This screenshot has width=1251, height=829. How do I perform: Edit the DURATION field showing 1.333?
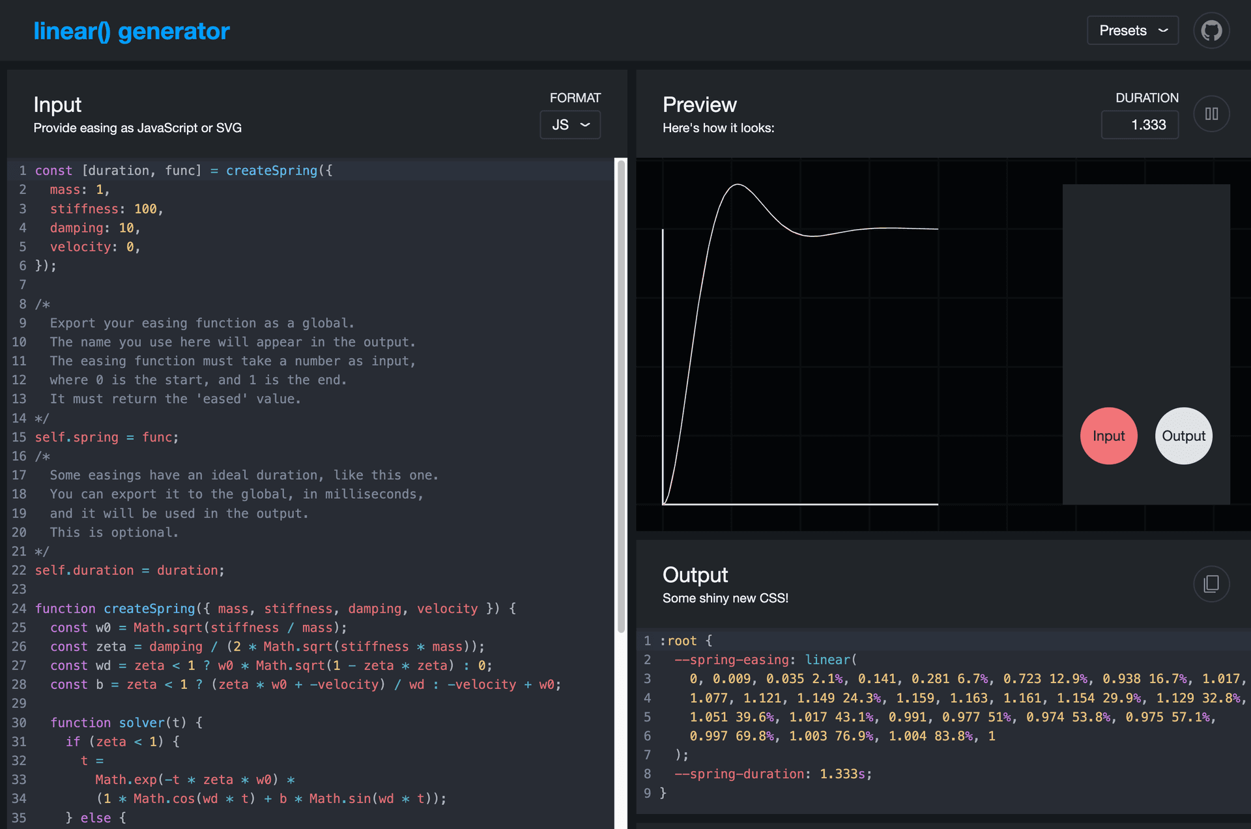1139,124
